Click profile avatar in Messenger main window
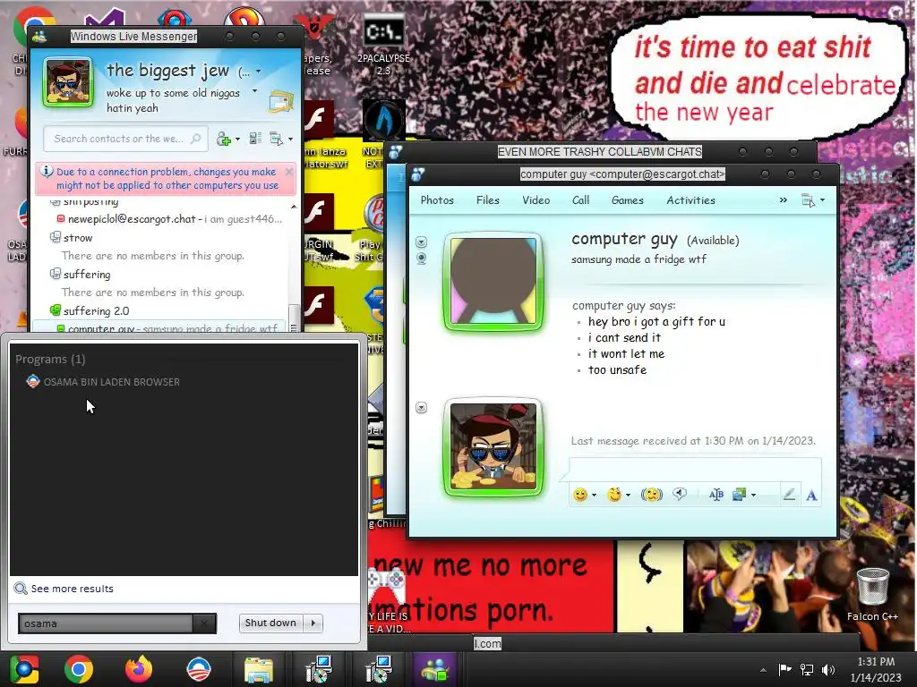Screen dimensions: 917x687 [68, 81]
